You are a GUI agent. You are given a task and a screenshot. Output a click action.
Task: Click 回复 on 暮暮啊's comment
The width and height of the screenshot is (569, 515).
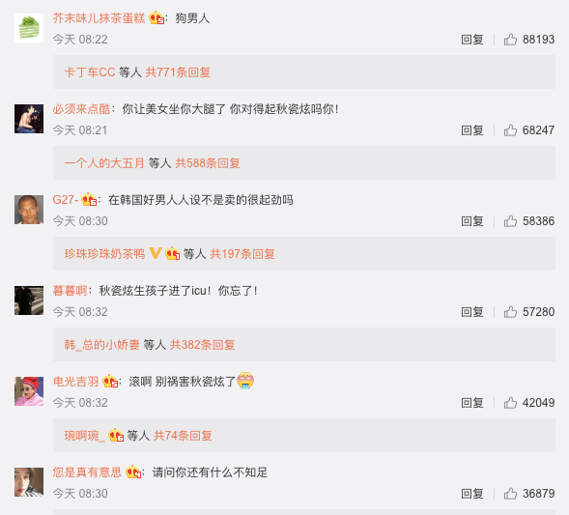pos(472,312)
